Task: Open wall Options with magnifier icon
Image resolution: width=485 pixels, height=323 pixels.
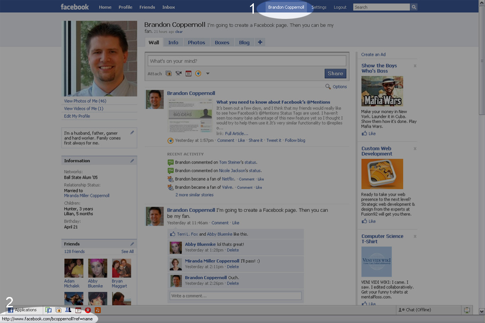Action: (x=336, y=87)
